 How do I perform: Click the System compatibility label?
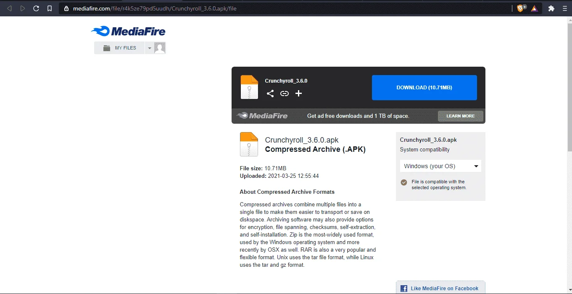[x=424, y=150]
